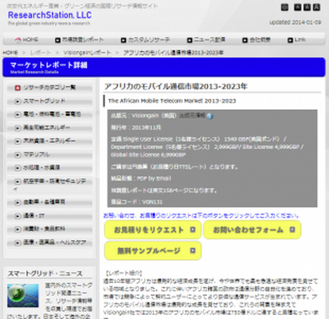Screen dimensions: 329x319
Task: Click the 'PDF by Email' delivery format text
Action: click(154, 178)
